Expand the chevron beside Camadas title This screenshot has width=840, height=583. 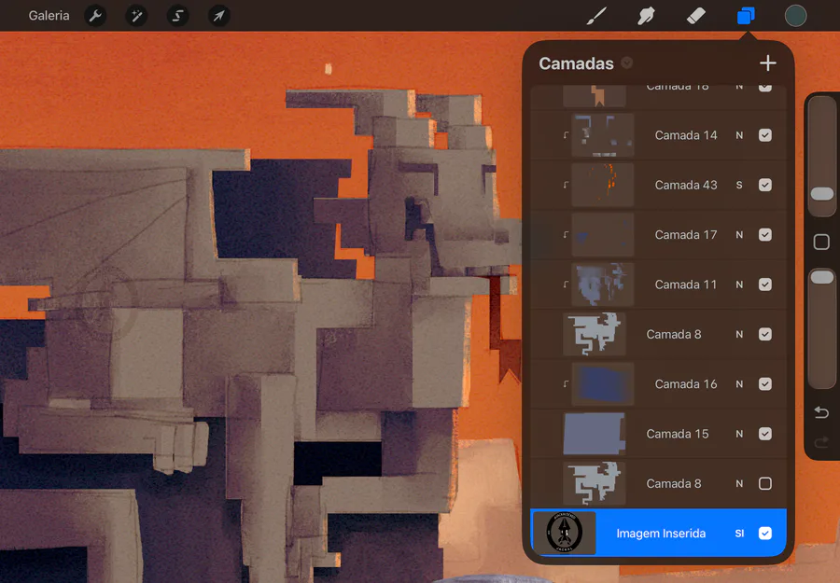(x=627, y=63)
